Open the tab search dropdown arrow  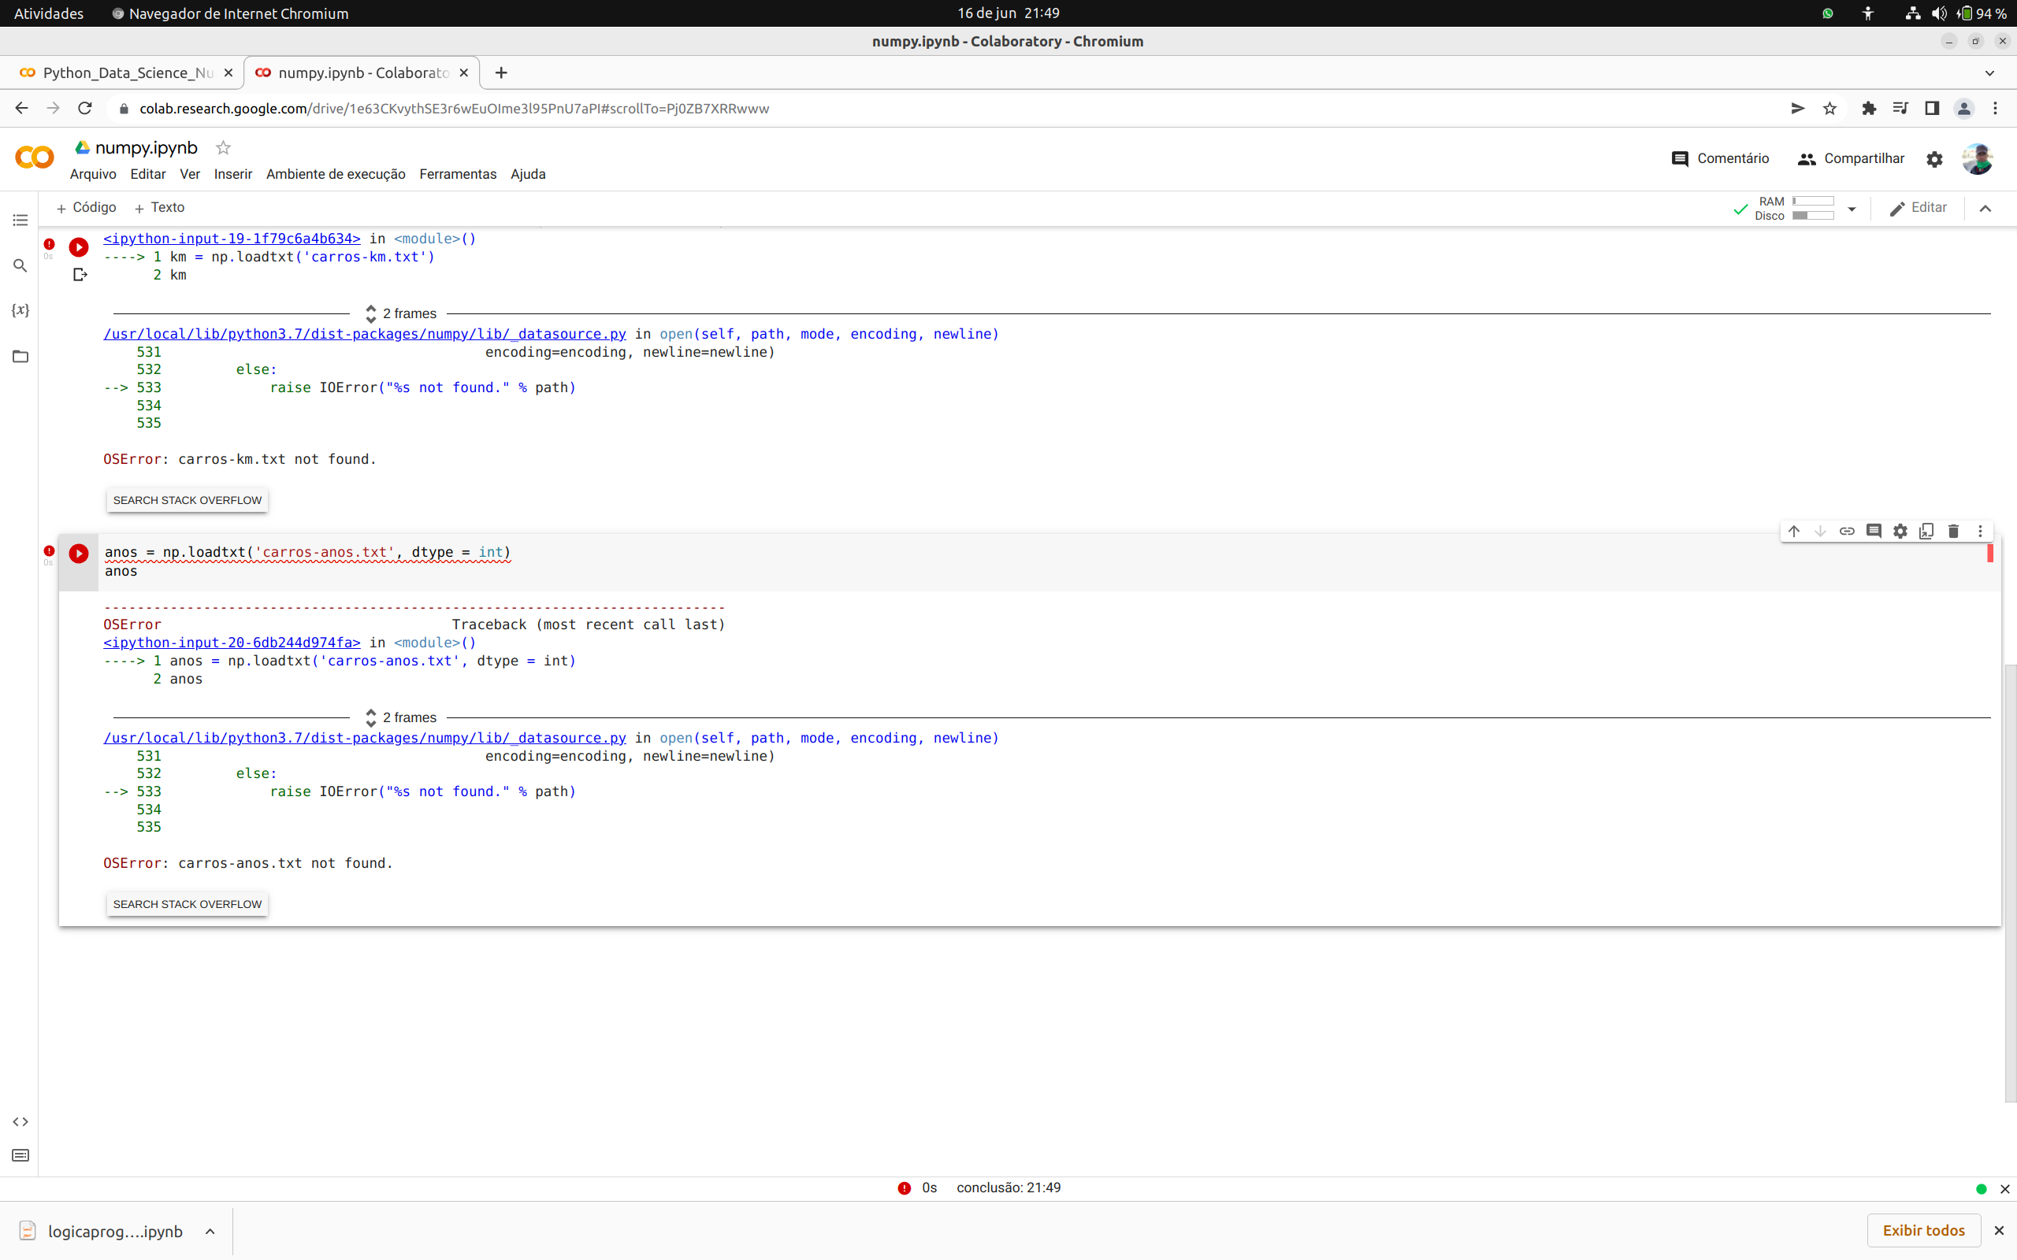pos(1989,73)
